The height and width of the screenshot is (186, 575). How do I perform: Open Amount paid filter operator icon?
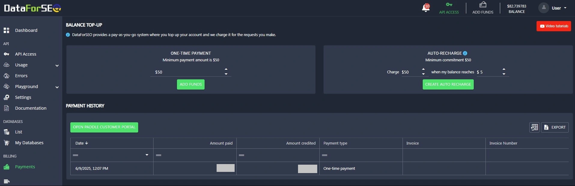pos(159,155)
